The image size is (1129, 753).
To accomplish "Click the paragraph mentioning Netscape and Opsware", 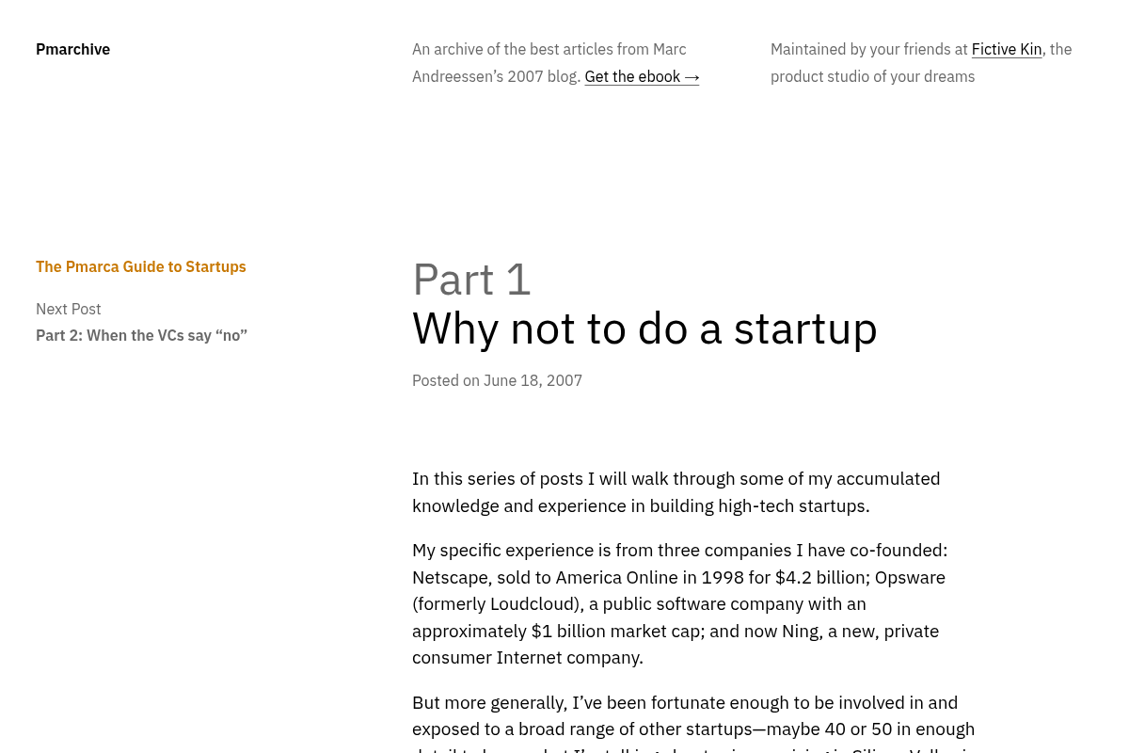I will pos(679,603).
